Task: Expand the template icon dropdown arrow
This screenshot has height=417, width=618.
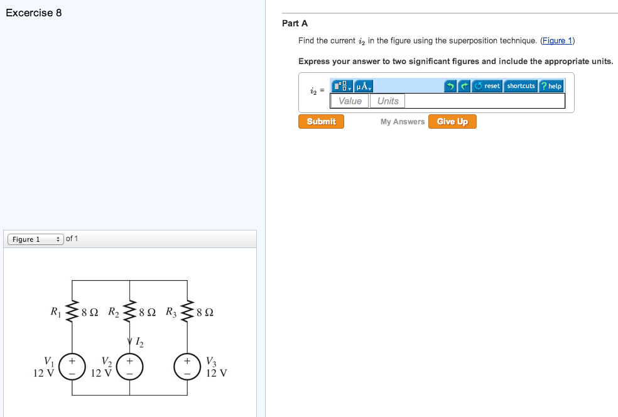Action: pyautogui.click(x=350, y=88)
